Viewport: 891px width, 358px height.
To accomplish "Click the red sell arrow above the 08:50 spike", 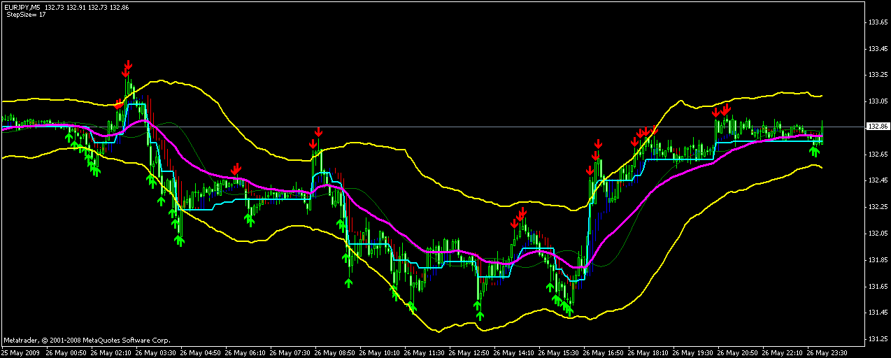I will [x=318, y=131].
